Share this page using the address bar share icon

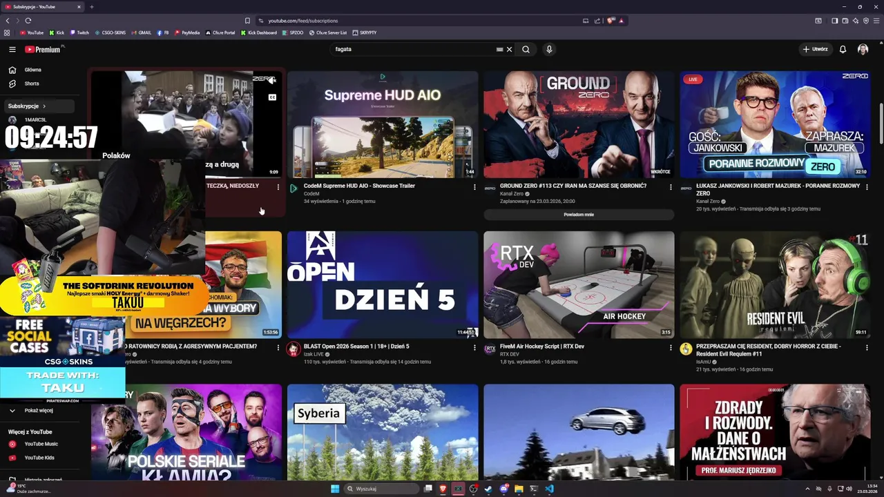click(598, 21)
